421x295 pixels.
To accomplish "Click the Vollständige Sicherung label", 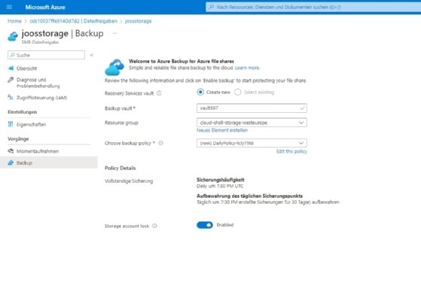I will [x=129, y=181].
